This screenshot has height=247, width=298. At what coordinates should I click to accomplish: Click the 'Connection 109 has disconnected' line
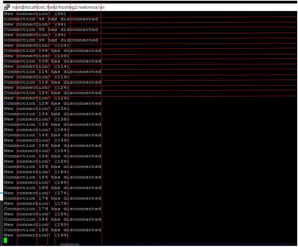click(52, 61)
